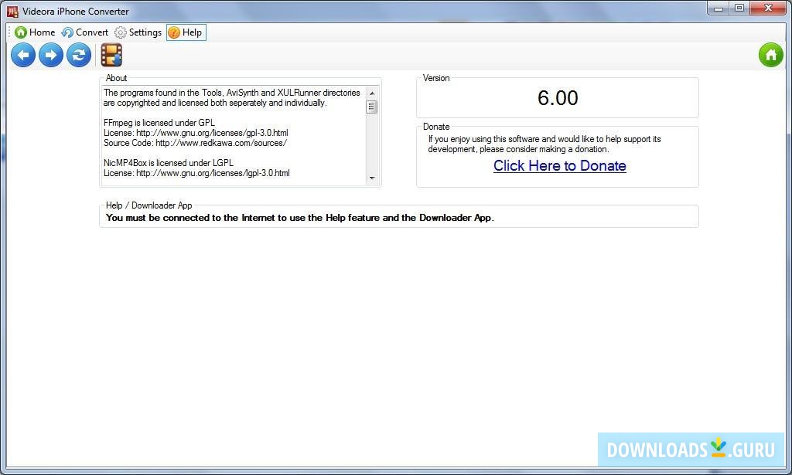Screen dimensions: 792x475
Task: Click the version number 6.00
Action: tap(558, 98)
